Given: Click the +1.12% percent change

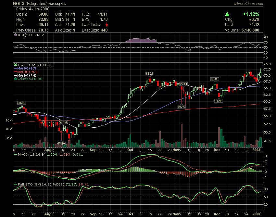Looking at the screenshot, I should [x=251, y=14].
